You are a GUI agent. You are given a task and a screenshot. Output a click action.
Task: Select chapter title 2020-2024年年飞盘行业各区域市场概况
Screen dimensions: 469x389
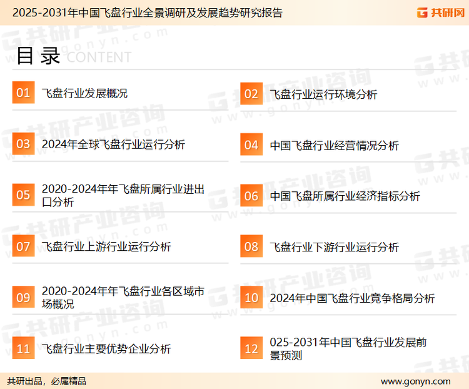point(123,298)
